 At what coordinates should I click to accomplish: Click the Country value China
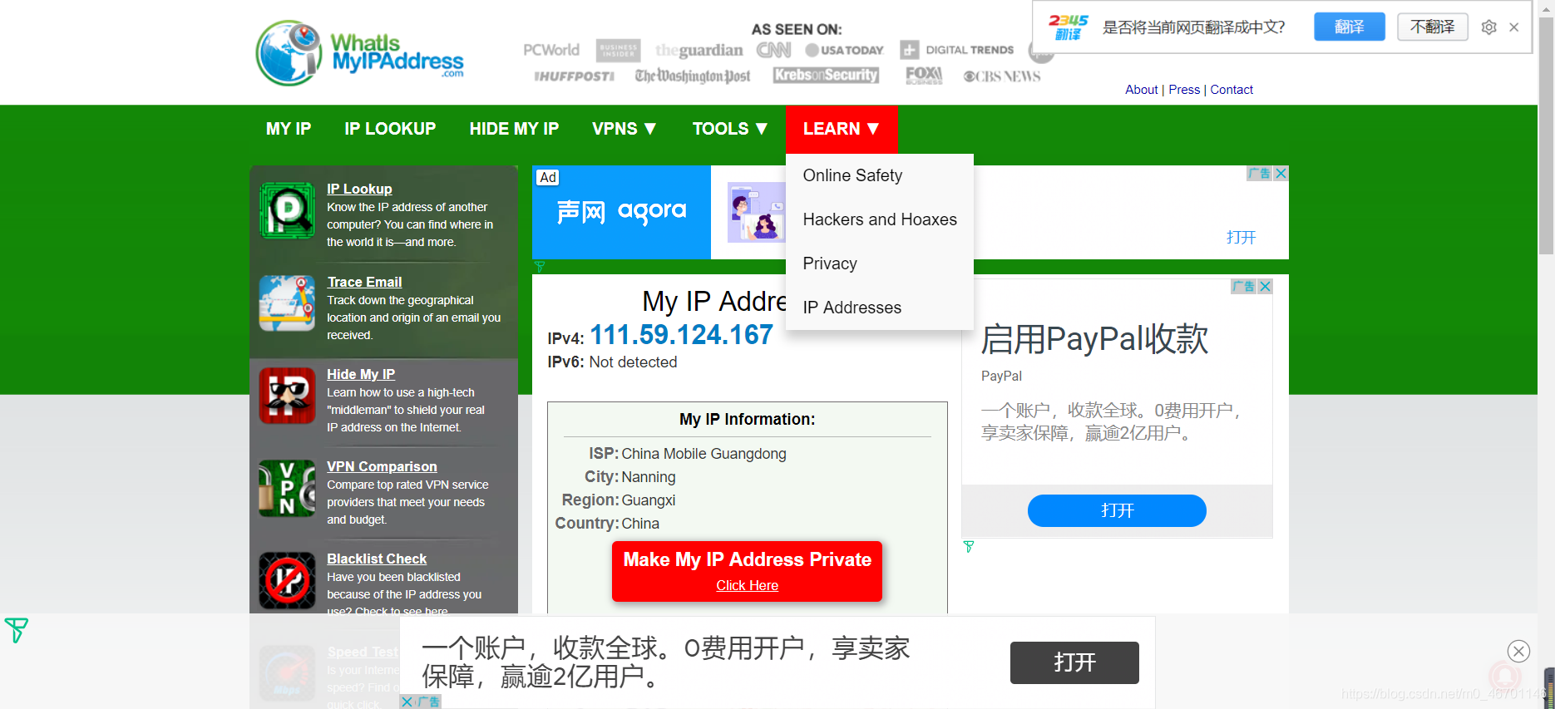tap(640, 524)
